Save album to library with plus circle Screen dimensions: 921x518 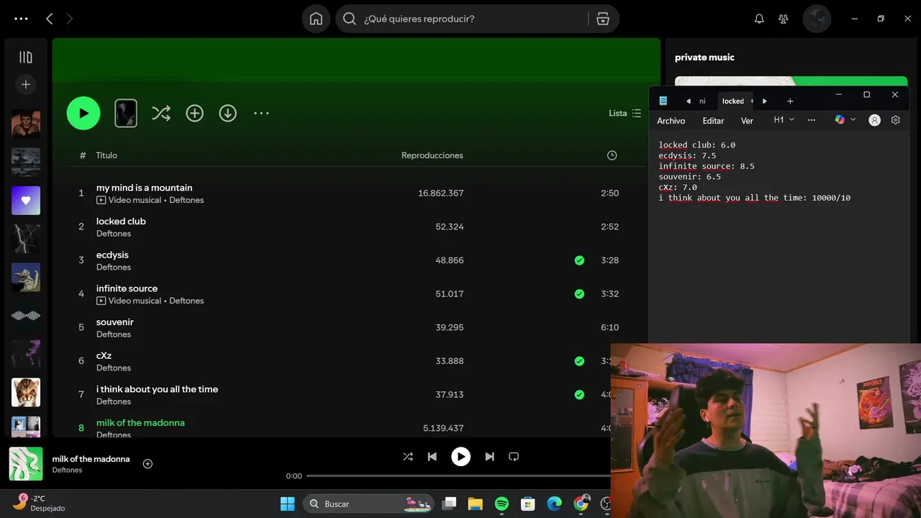coord(194,113)
